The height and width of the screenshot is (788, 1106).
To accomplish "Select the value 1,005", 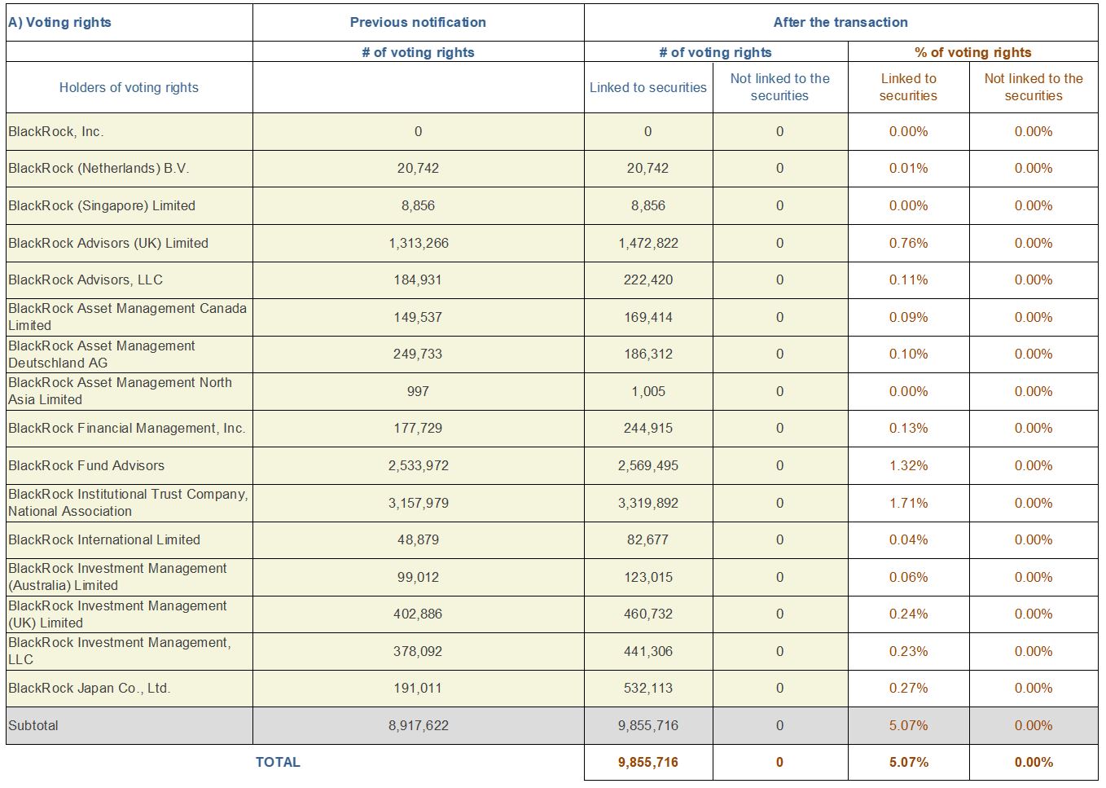I will [648, 391].
